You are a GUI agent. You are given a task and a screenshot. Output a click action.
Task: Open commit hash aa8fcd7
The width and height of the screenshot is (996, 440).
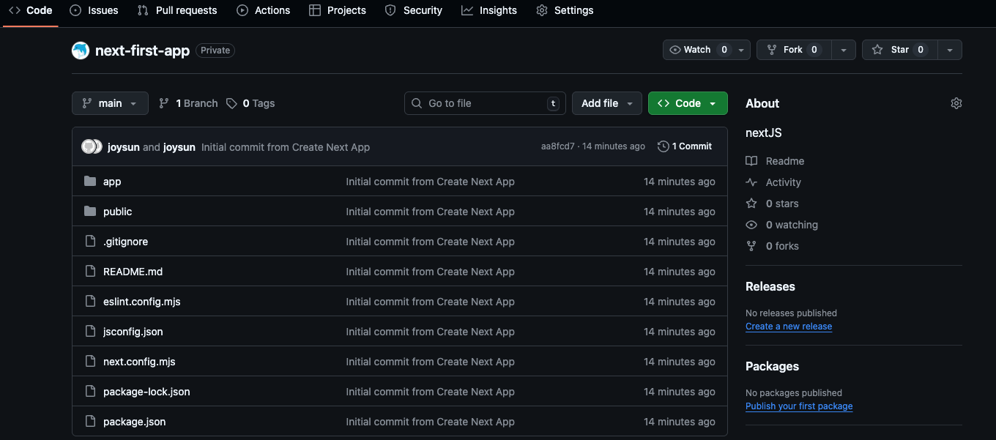click(558, 146)
